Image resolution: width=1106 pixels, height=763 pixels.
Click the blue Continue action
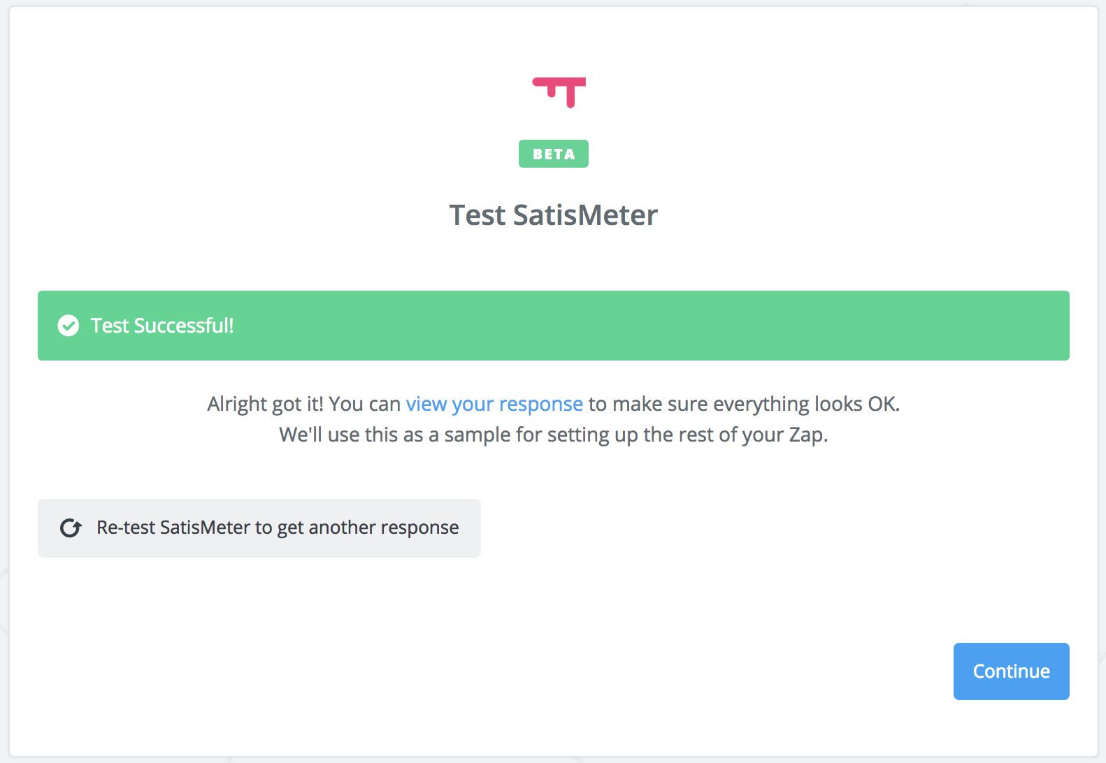click(x=1011, y=671)
